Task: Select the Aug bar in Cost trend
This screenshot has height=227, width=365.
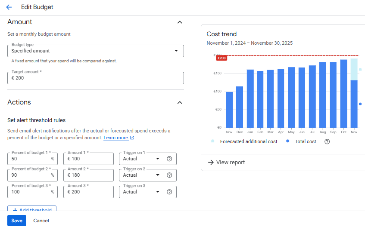Action: click(323, 95)
